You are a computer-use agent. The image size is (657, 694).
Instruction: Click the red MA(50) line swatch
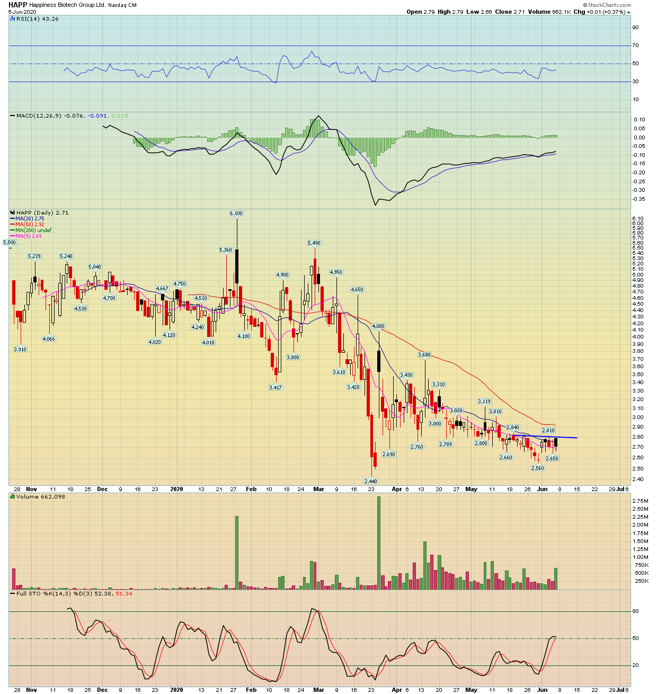13,224
